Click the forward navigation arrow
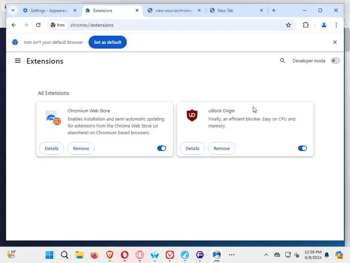Image resolution: width=350 pixels, height=263 pixels. (26, 25)
